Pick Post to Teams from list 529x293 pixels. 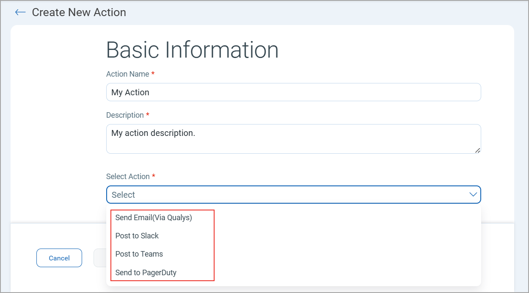coord(139,254)
